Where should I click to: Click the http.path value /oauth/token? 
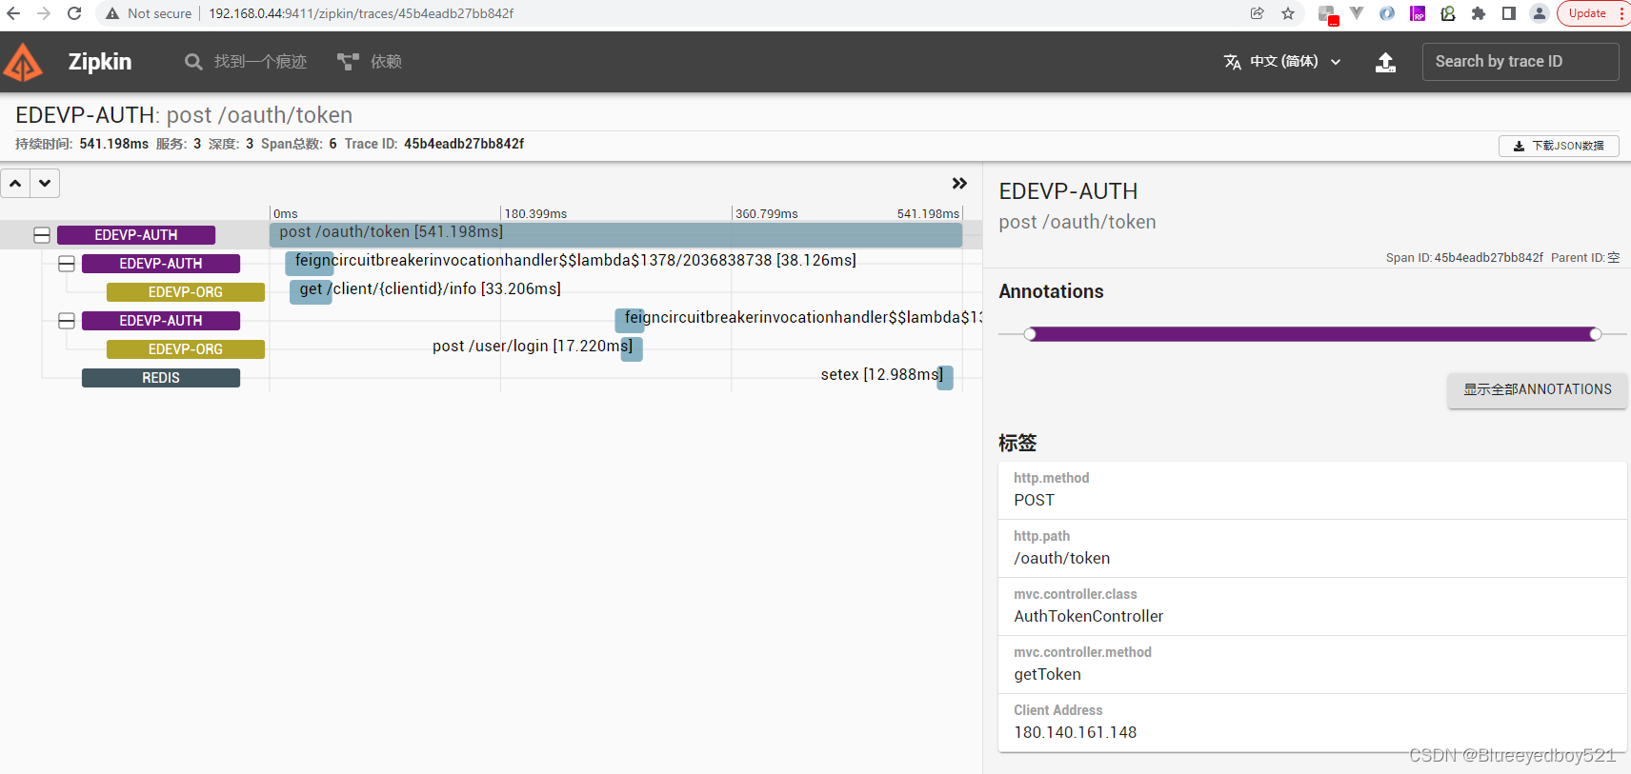pos(1061,559)
